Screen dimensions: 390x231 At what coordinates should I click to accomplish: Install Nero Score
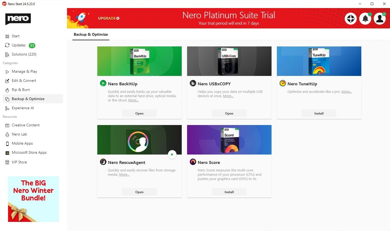(x=229, y=192)
